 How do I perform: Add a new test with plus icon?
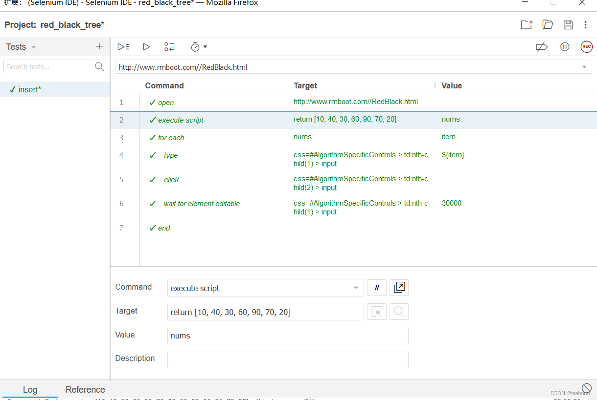pyautogui.click(x=99, y=46)
